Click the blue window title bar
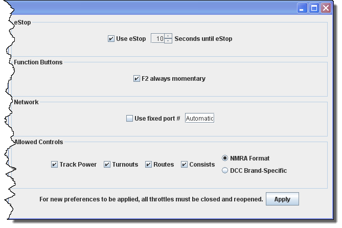This screenshot has width=342, height=228. (x=153, y=8)
